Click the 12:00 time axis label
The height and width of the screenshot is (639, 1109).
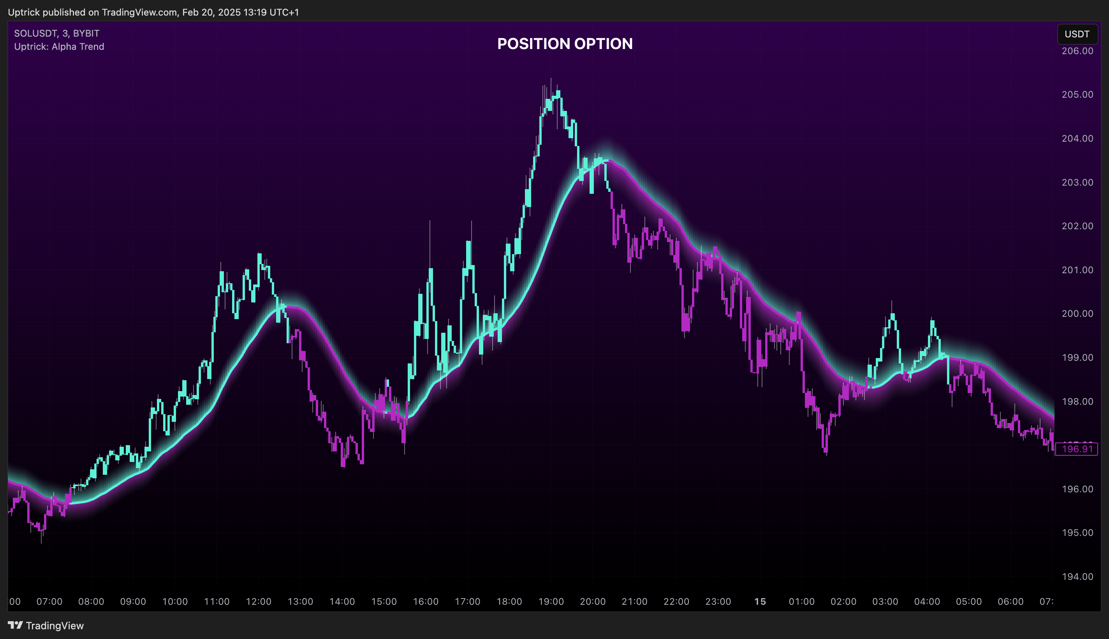coord(259,601)
